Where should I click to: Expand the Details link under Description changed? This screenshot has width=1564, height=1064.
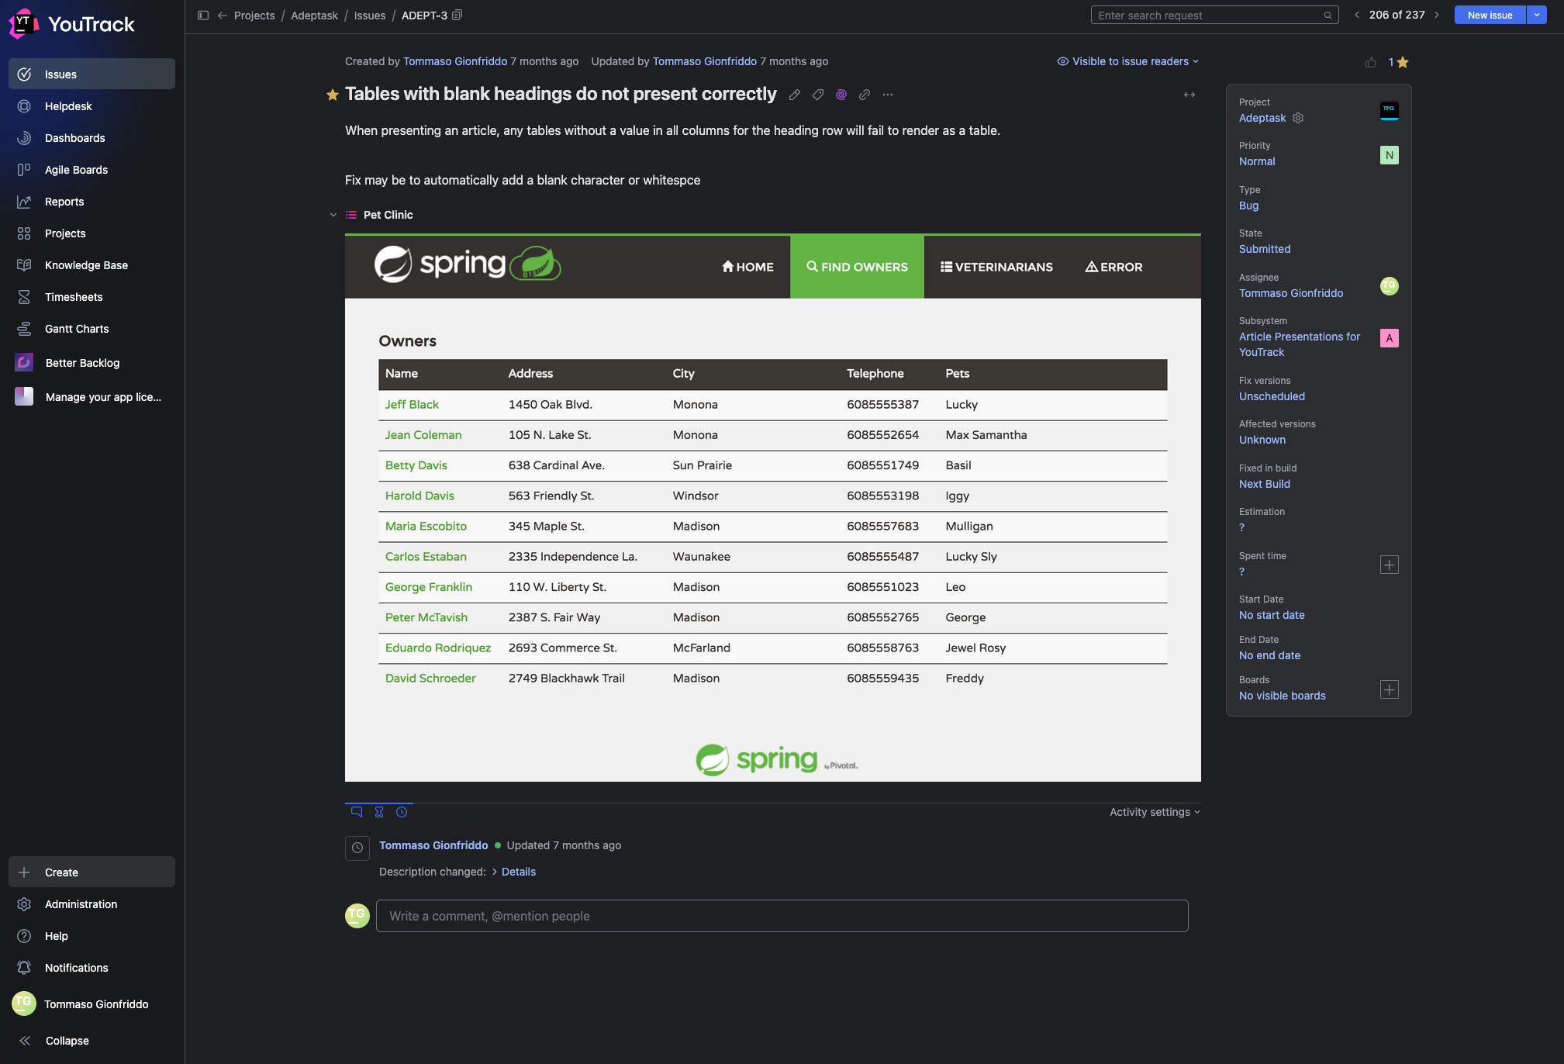point(518,872)
